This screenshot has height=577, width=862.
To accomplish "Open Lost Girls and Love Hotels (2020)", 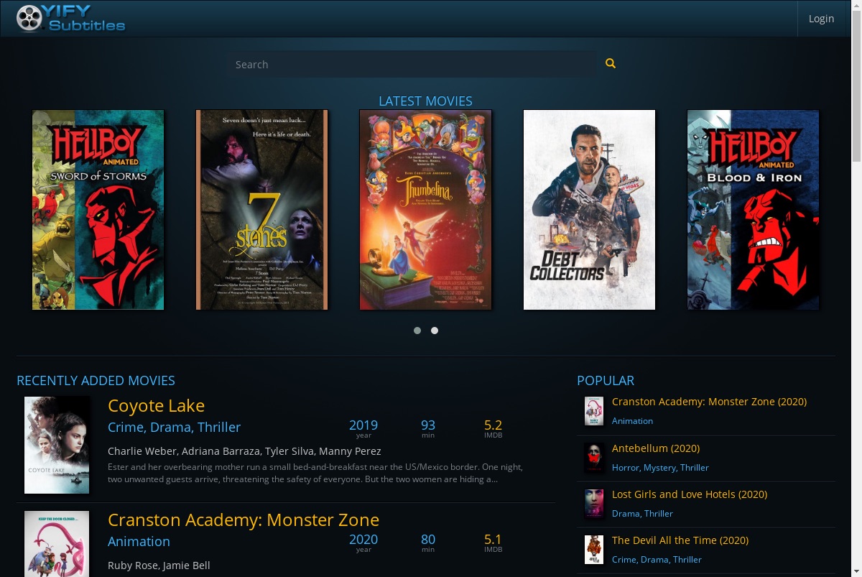I will [690, 494].
